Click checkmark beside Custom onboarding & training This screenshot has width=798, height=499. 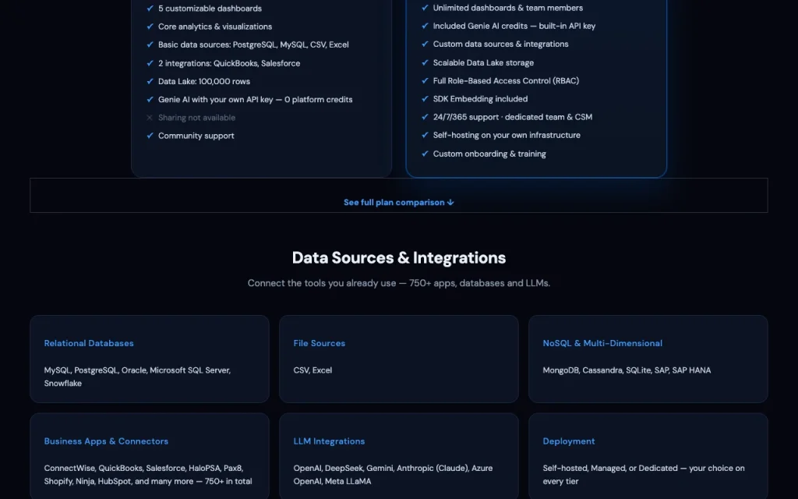[425, 154]
